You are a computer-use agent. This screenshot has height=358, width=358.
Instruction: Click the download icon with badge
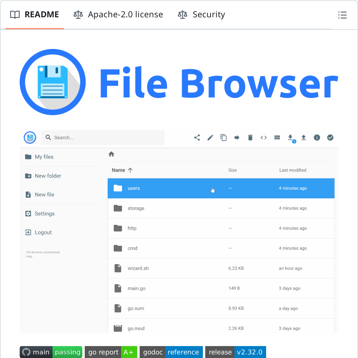[x=290, y=138]
